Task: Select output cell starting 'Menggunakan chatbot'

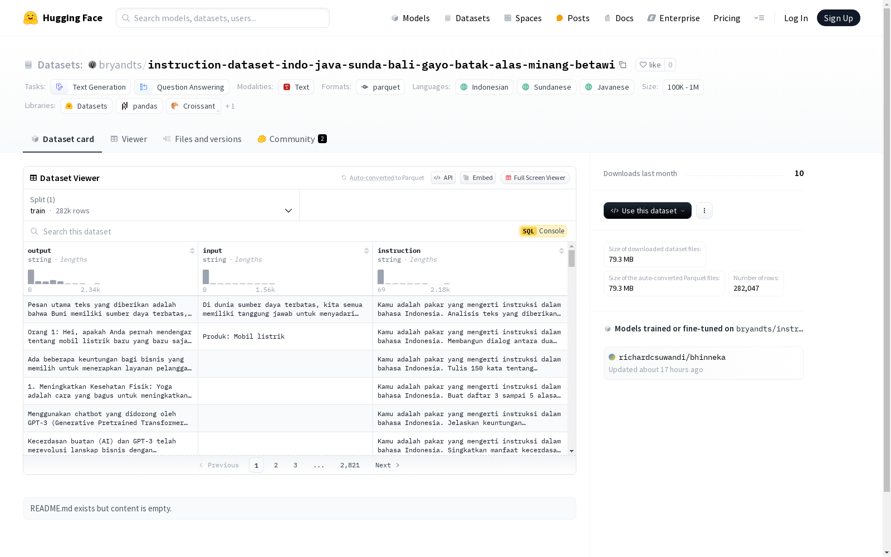Action: [110, 418]
